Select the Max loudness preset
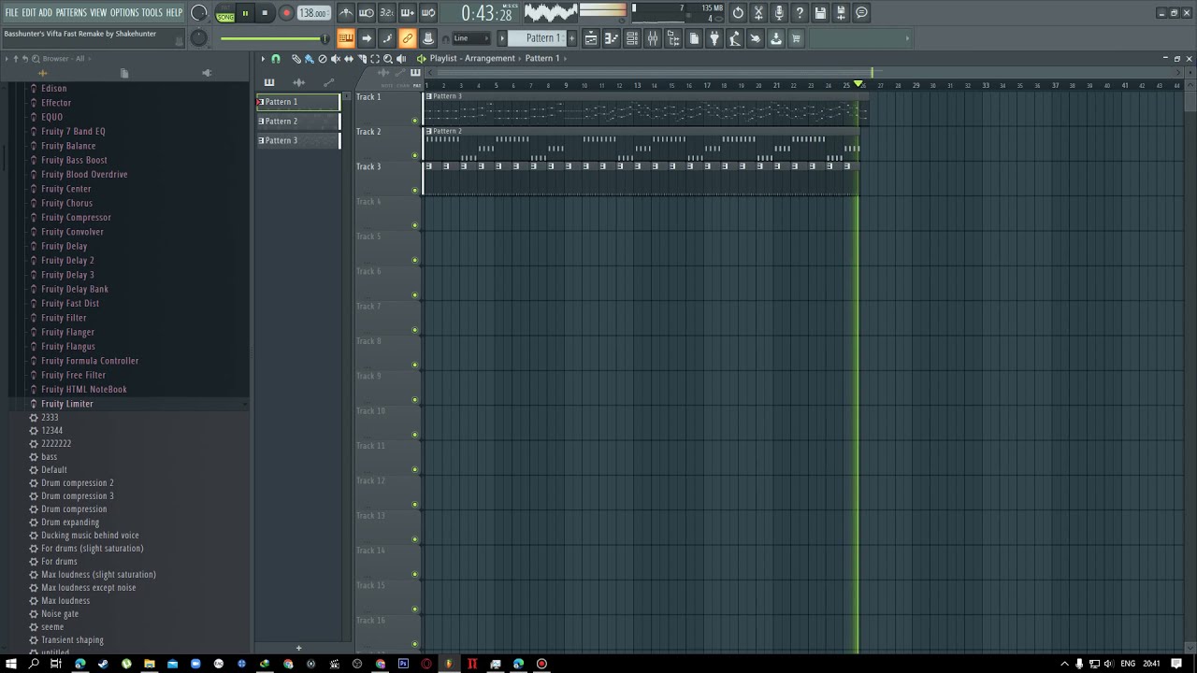1197x673 pixels. (65, 601)
